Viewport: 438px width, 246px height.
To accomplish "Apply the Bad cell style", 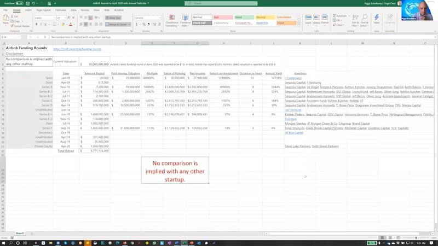I will point(223,17).
